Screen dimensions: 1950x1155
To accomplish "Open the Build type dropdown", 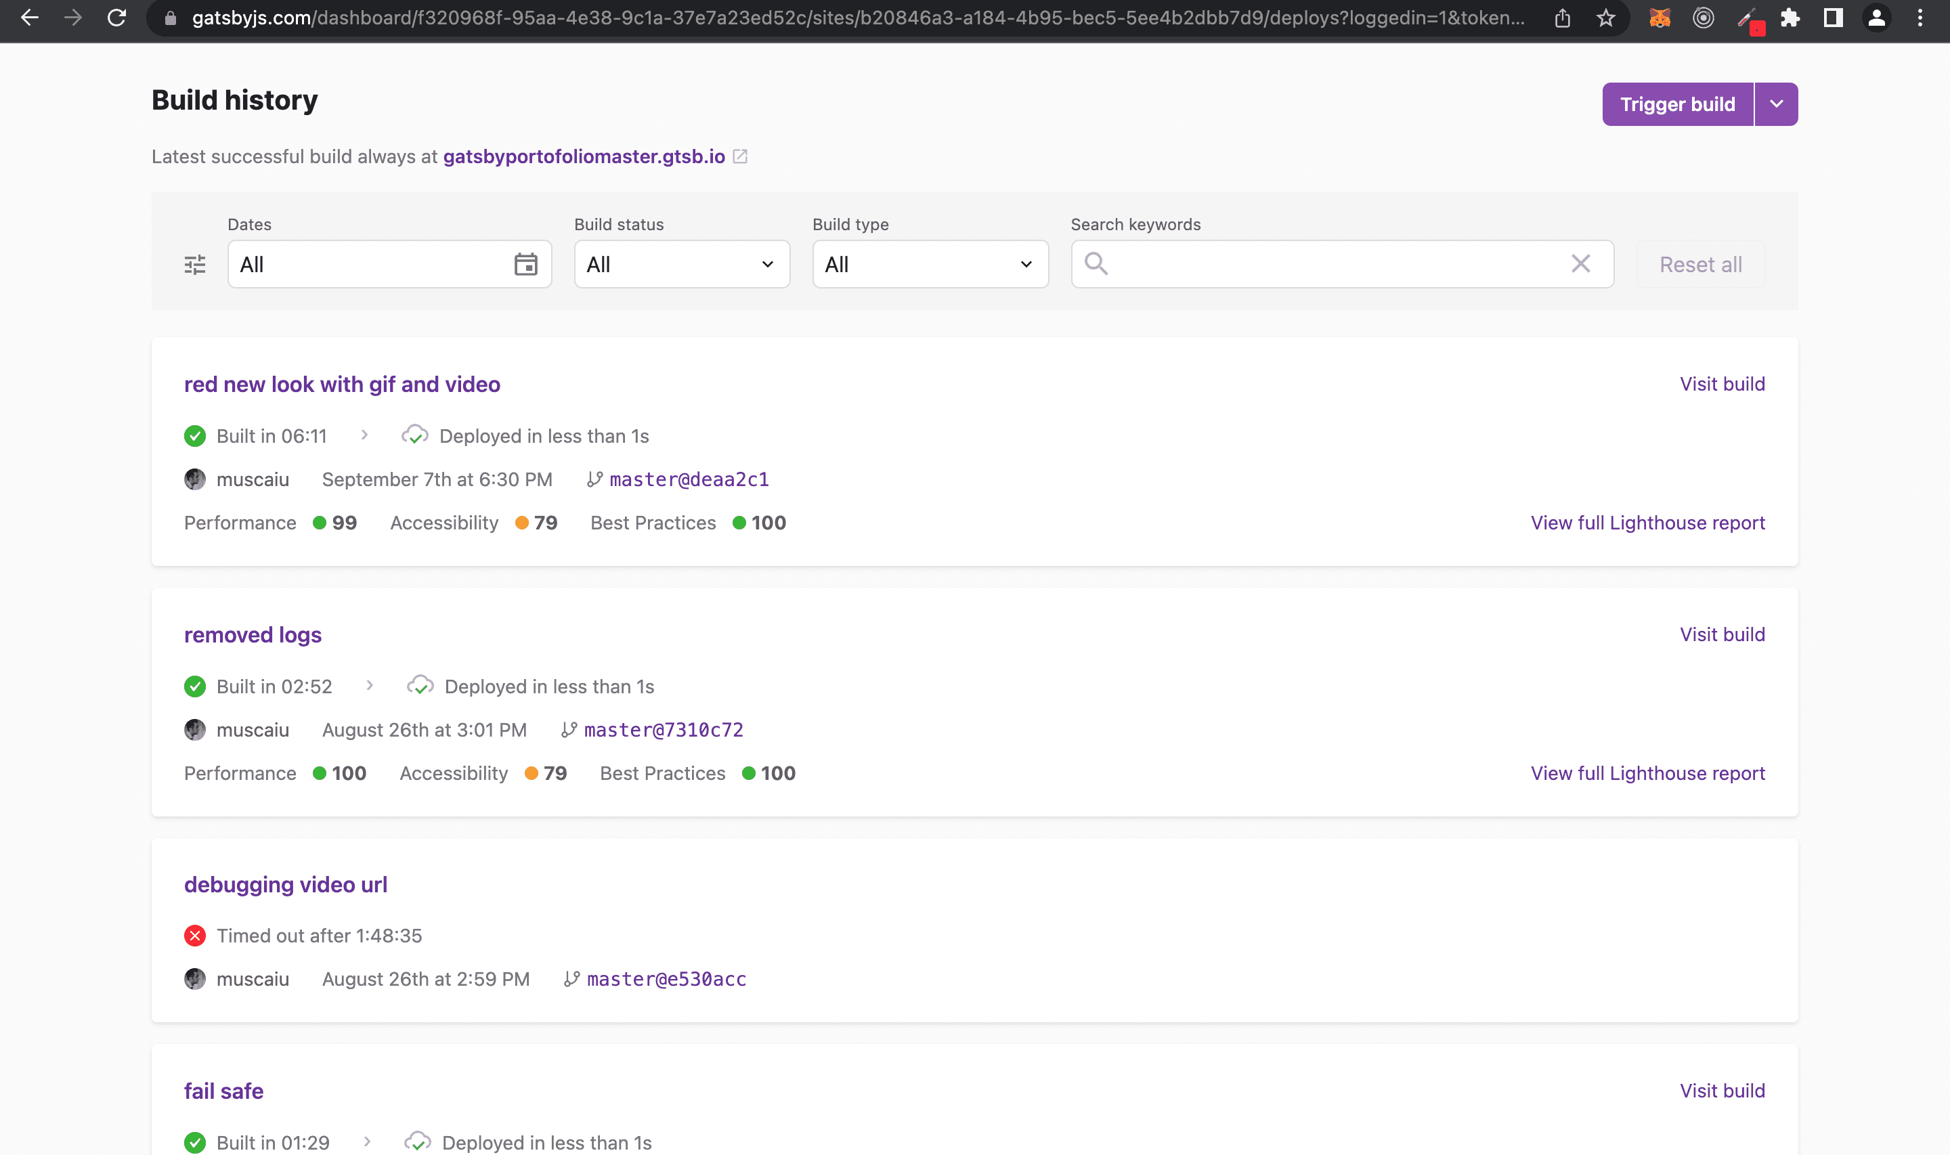I will point(930,265).
